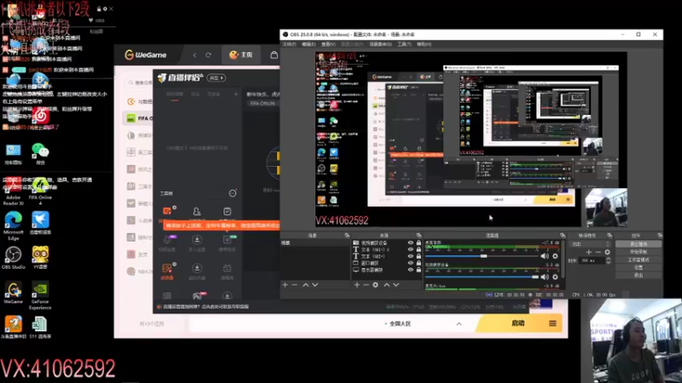Open the Xunlei blue bird shortcut
The height and width of the screenshot is (383, 682).
(40, 222)
